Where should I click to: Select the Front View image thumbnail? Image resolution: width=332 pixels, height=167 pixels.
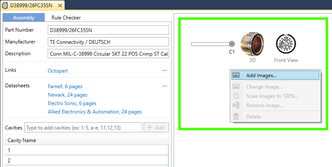click(x=286, y=44)
